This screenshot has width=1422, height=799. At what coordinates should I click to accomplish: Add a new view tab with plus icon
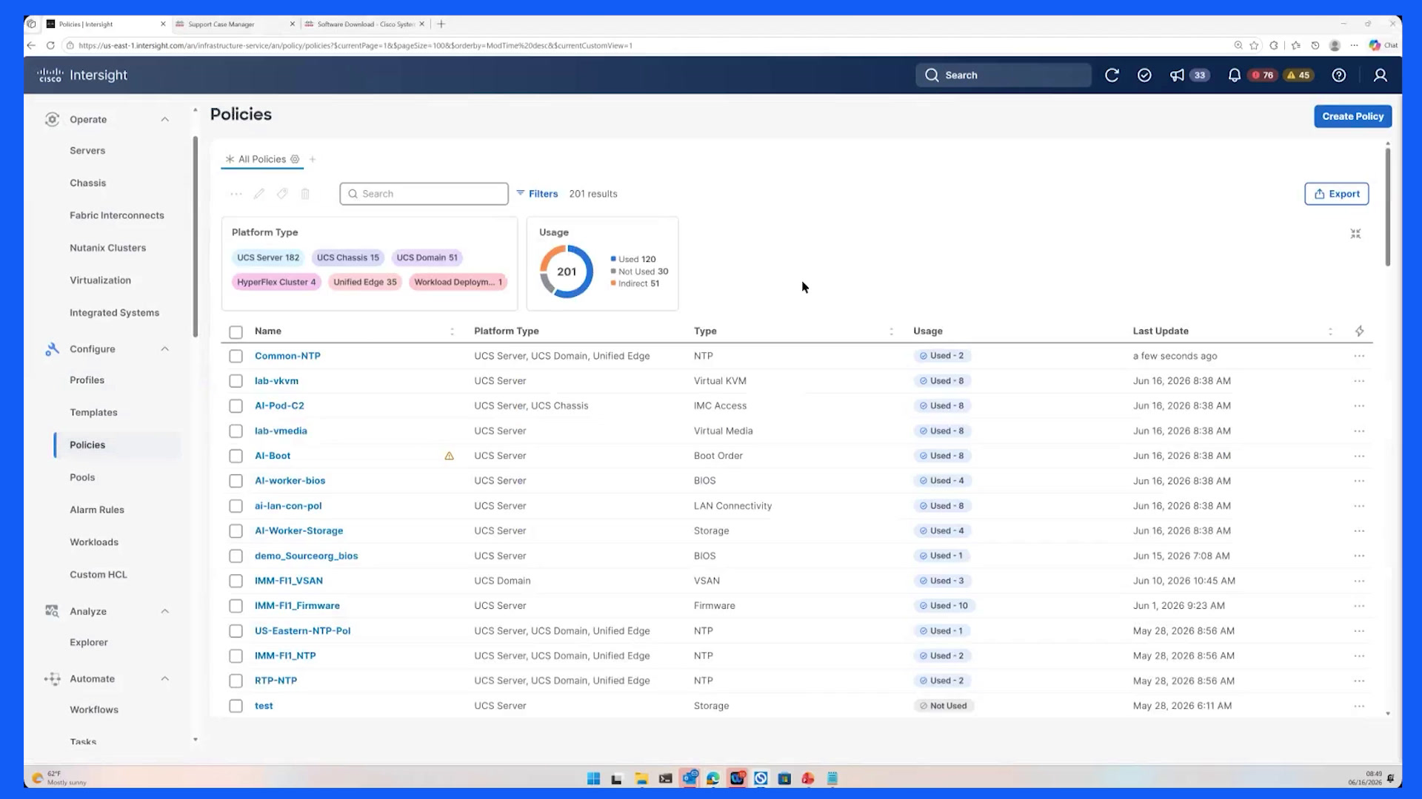coord(313,159)
